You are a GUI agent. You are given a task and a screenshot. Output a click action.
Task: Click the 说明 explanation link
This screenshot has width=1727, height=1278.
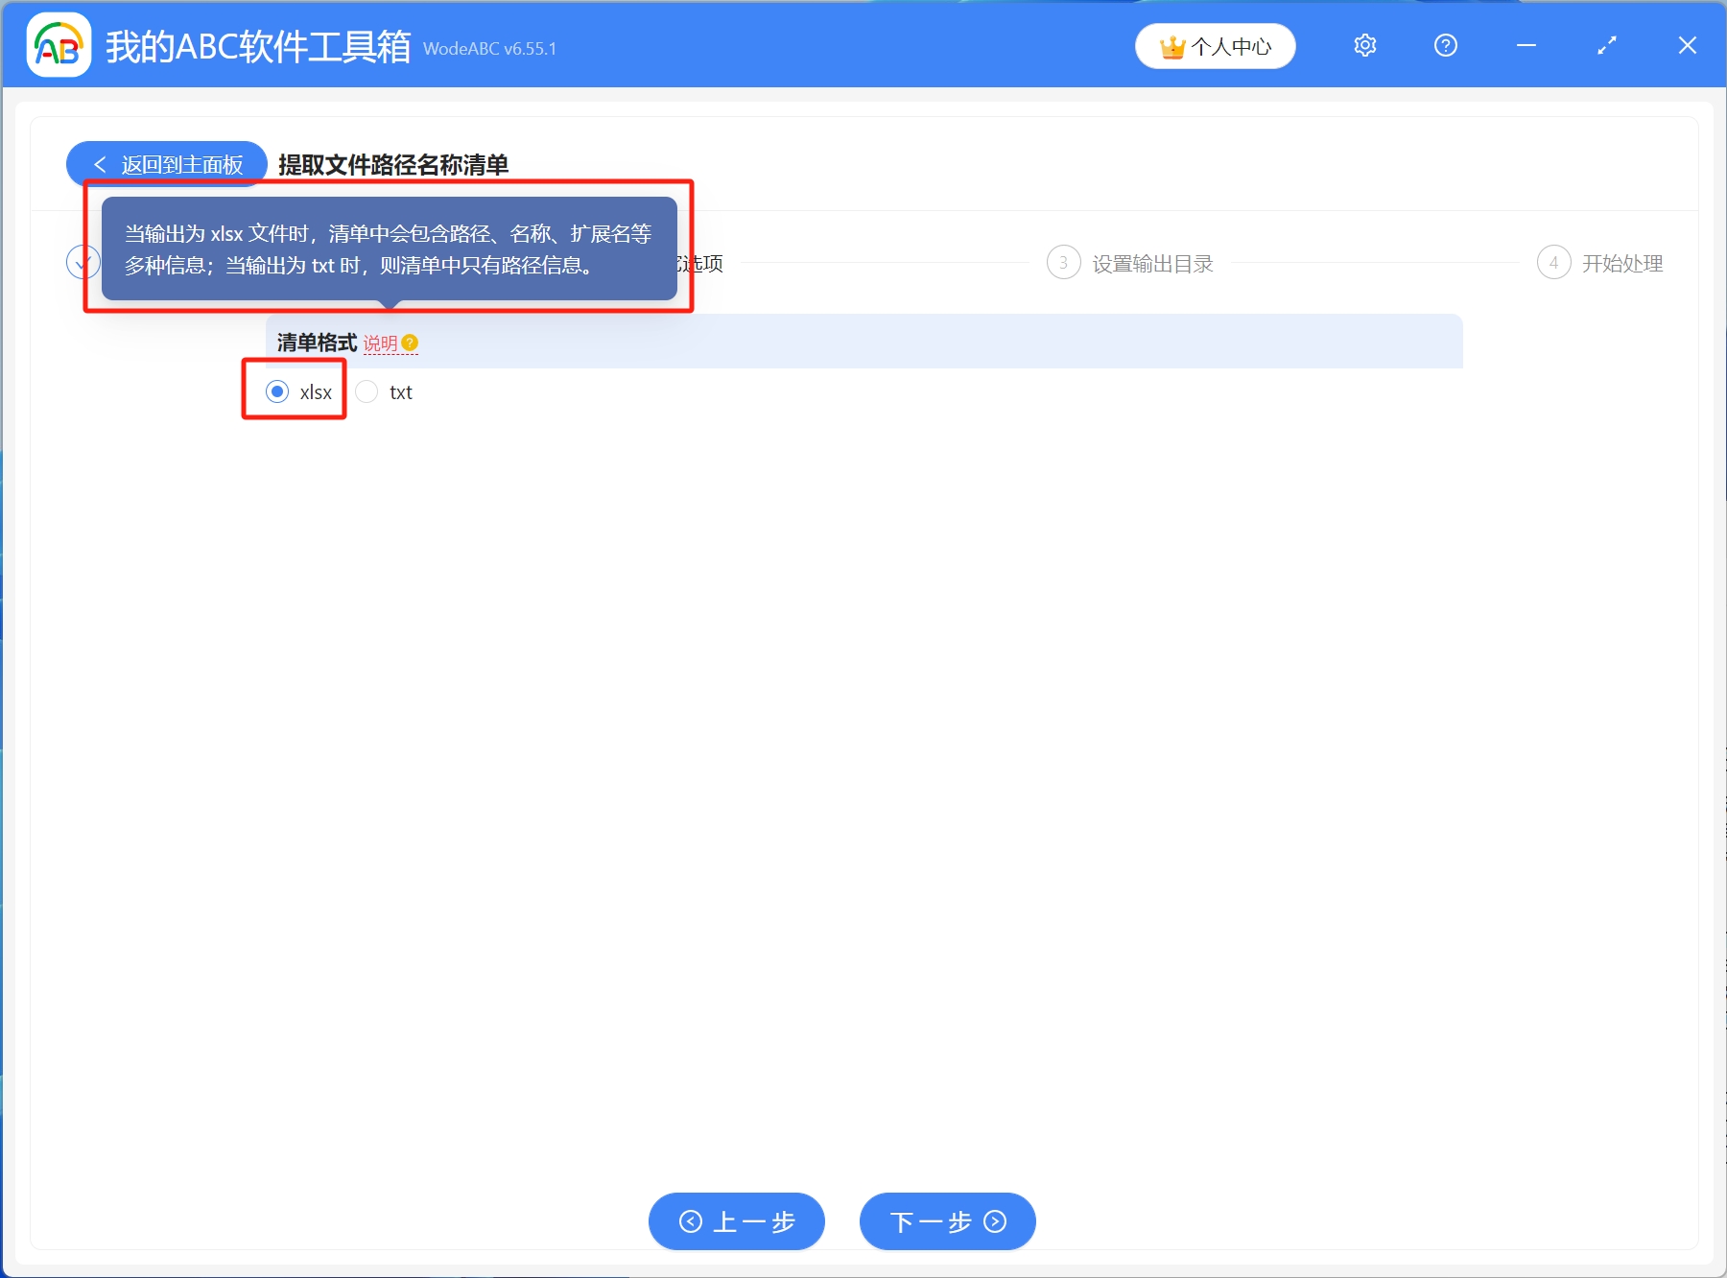pos(383,343)
